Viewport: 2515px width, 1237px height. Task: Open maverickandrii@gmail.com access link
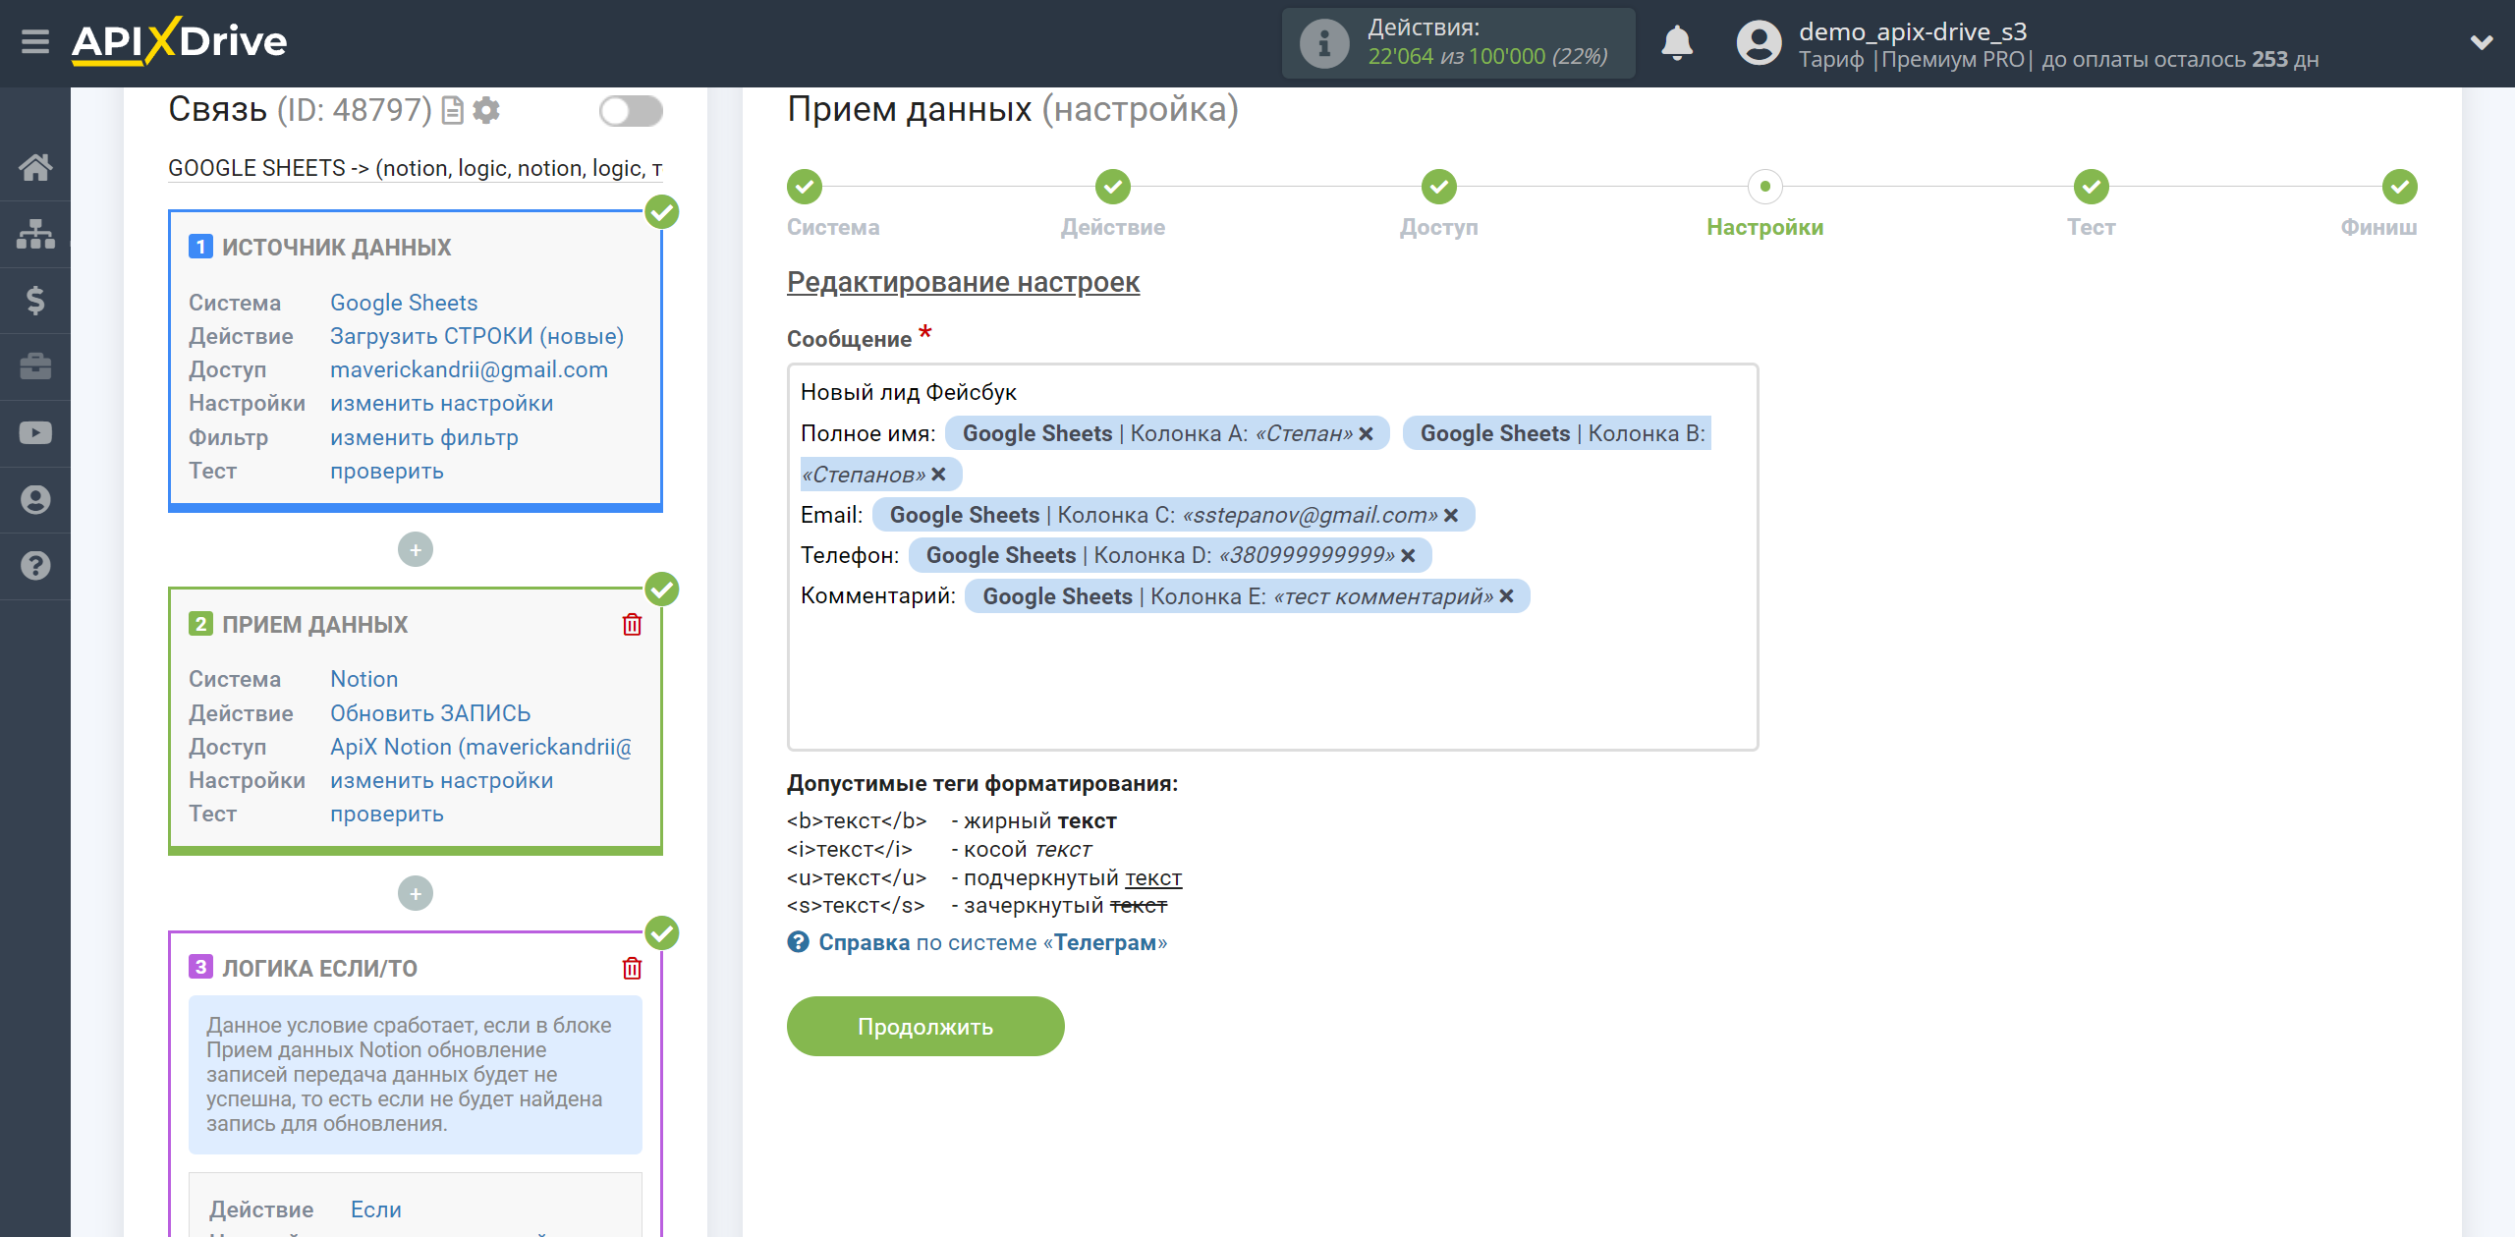(x=469, y=369)
